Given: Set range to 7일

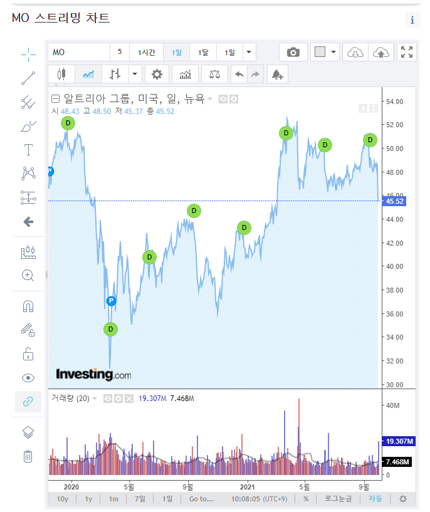Looking at the screenshot, I should [140, 499].
